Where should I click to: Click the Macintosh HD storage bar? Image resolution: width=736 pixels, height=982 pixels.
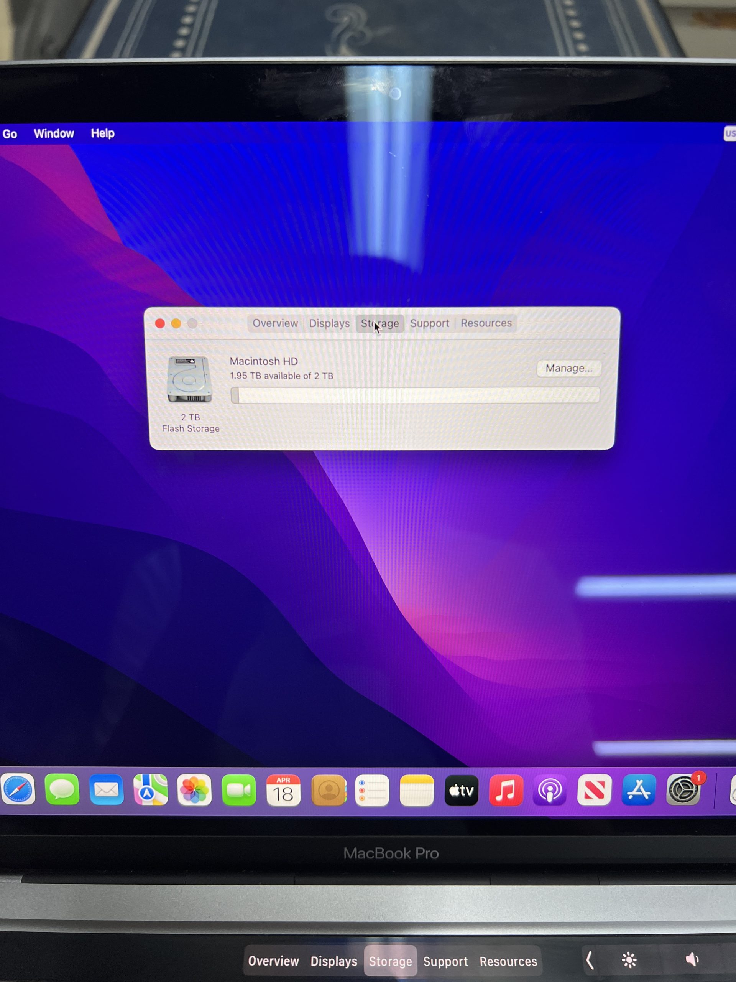pos(415,395)
